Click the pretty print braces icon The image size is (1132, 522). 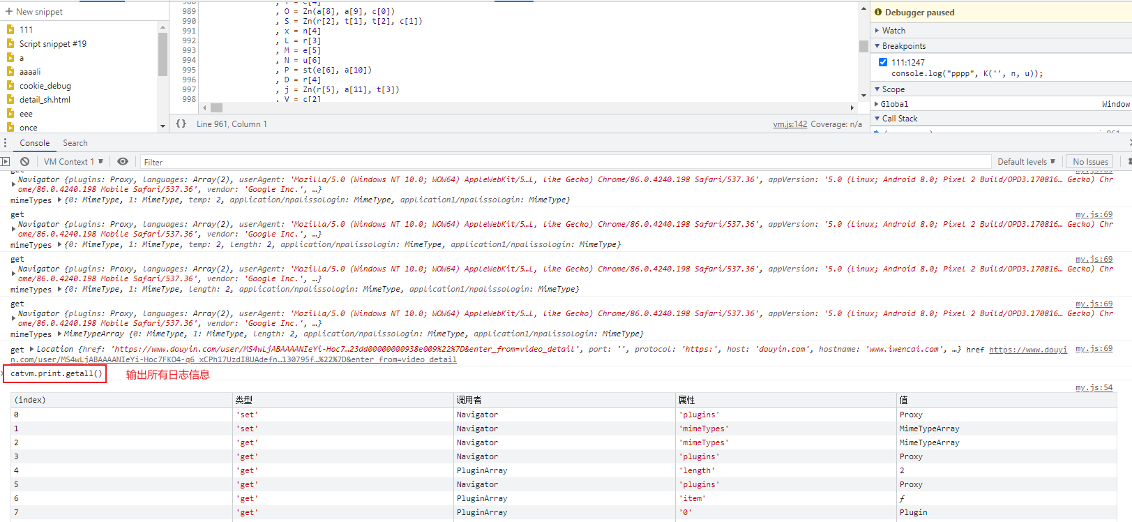(x=181, y=124)
